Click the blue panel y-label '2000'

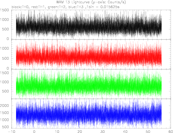[x=4, y=106]
